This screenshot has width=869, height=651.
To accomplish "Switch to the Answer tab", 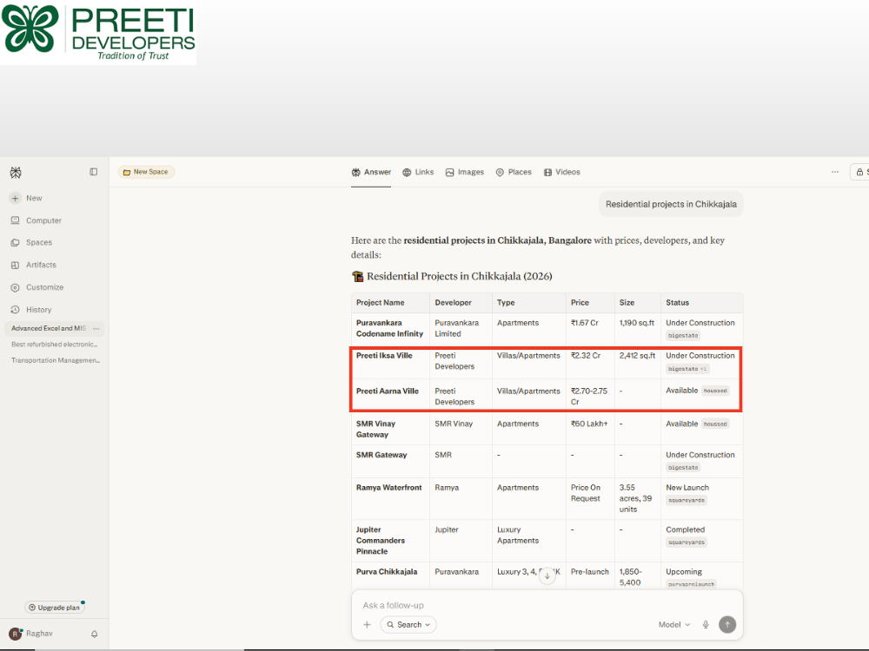I will point(371,172).
